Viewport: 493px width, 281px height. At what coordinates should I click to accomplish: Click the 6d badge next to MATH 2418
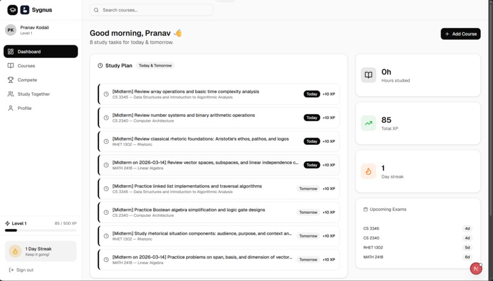coord(467,257)
